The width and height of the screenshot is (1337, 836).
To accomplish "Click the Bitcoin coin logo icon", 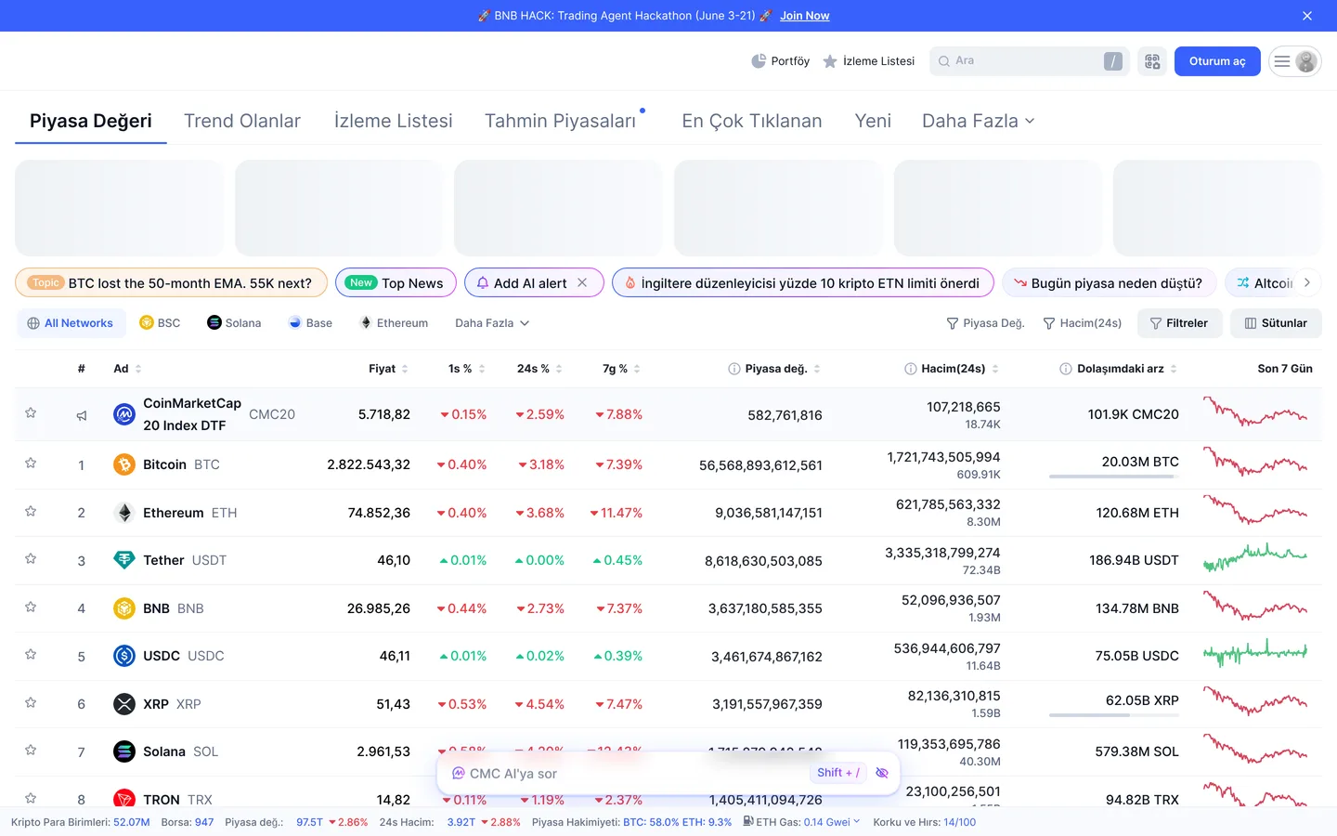I will point(124,464).
